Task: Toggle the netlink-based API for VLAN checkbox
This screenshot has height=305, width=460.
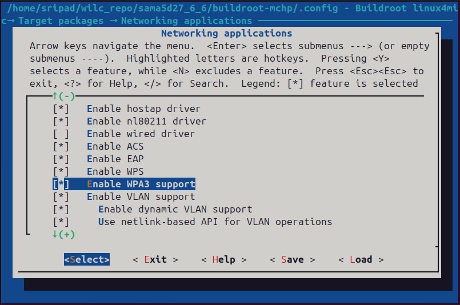Action: (x=61, y=222)
